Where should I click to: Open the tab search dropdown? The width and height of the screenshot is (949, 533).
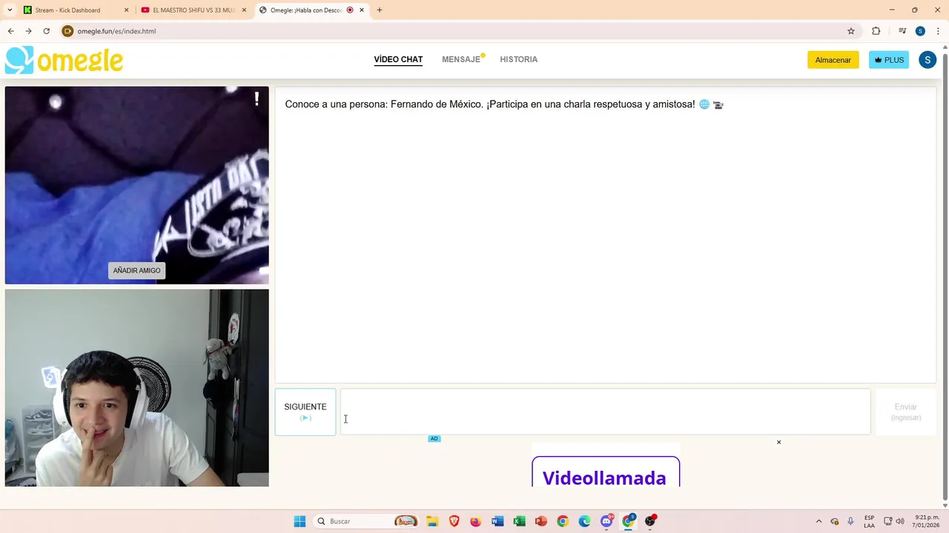tap(10, 10)
